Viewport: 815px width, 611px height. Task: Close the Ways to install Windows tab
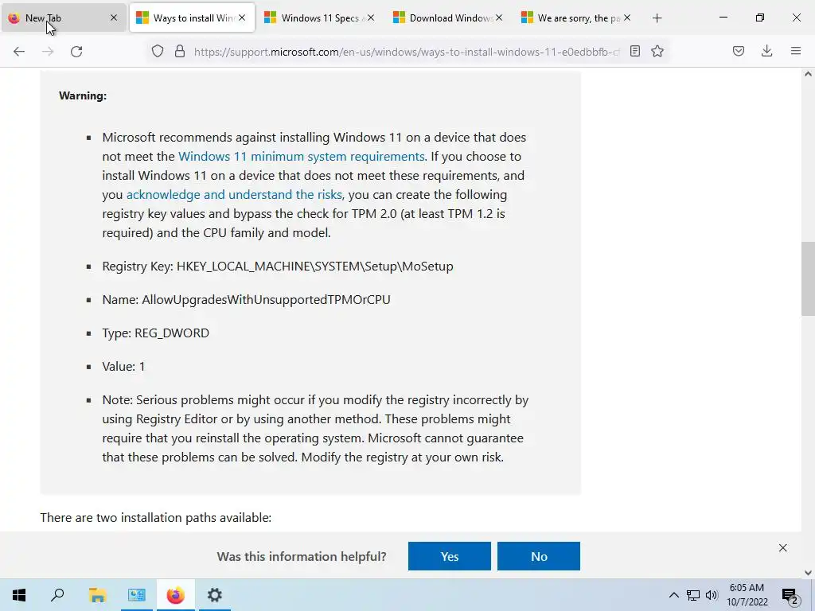click(242, 18)
